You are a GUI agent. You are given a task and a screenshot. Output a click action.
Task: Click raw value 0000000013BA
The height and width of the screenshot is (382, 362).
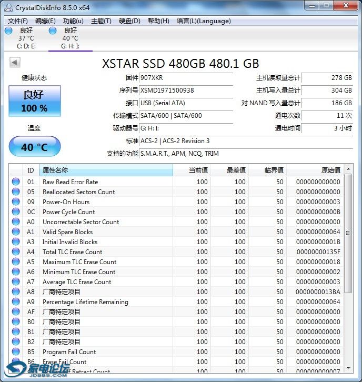318,292
